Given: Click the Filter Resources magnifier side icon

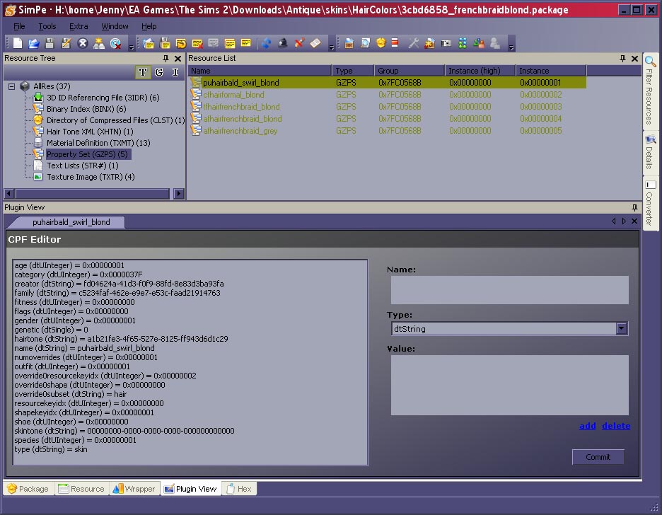Looking at the screenshot, I should [650, 62].
